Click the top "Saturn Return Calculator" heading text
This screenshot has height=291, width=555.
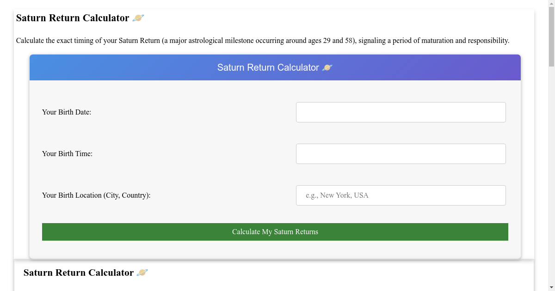point(73,18)
